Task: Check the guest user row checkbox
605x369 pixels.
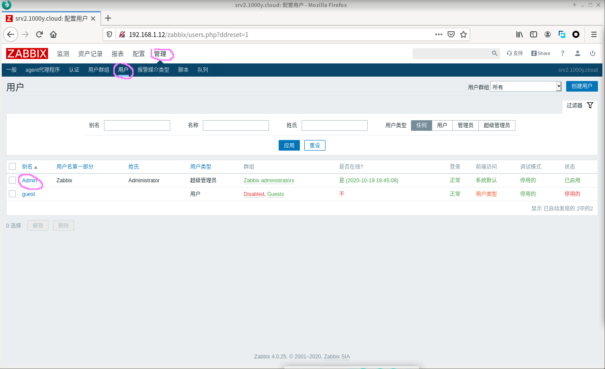Action: 12,194
